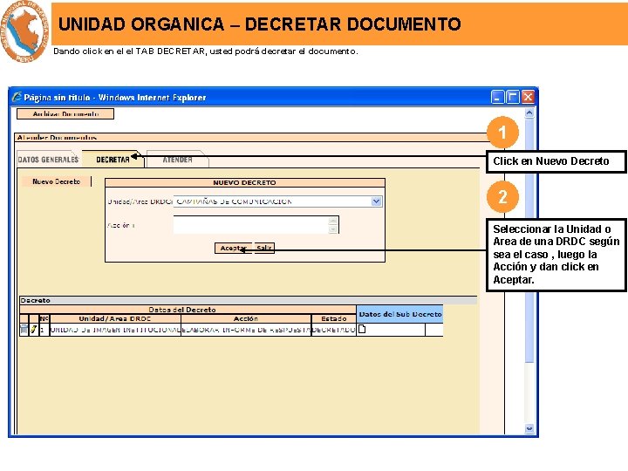Open the ATENDER tab
The image size is (628, 471).
177,160
